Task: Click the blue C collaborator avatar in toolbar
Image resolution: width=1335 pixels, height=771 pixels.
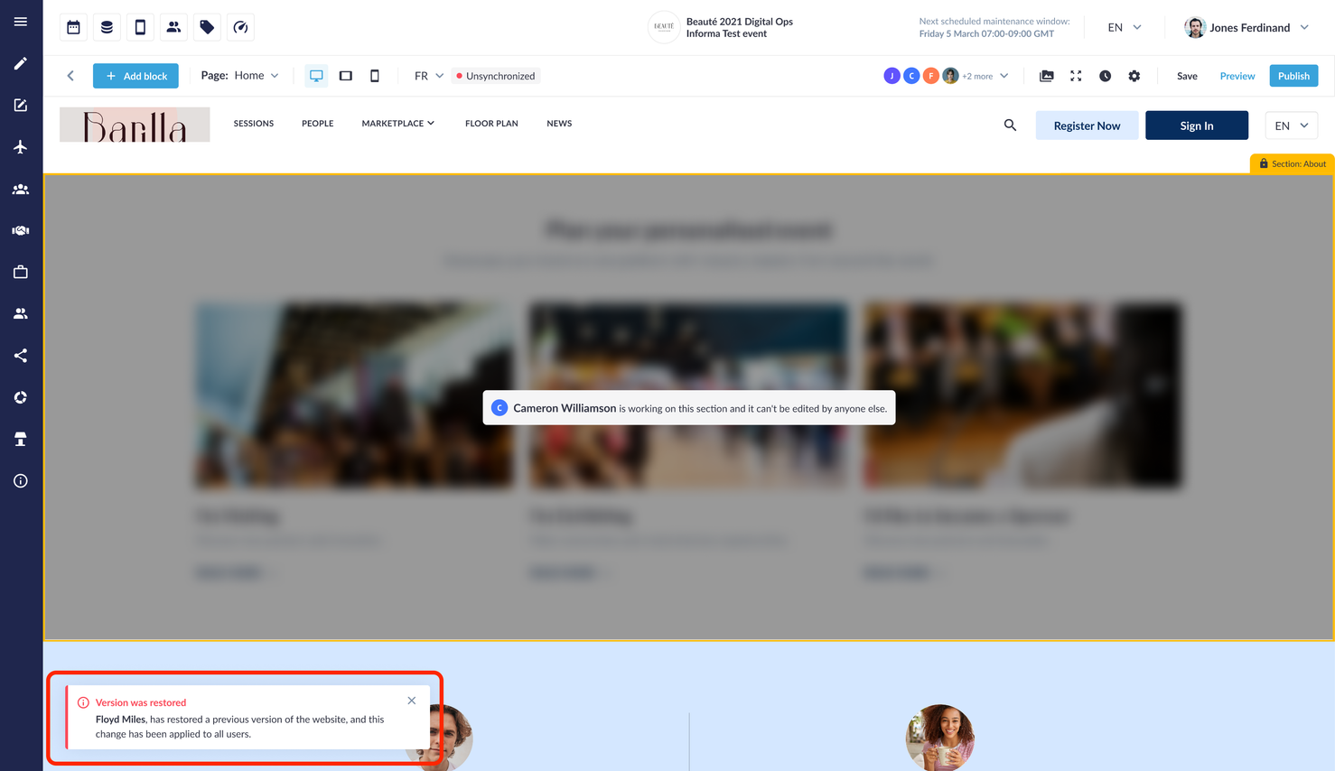Action: (911, 76)
